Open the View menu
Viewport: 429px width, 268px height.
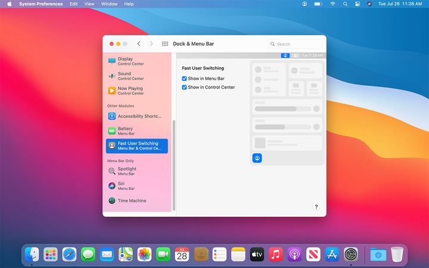[x=89, y=4]
